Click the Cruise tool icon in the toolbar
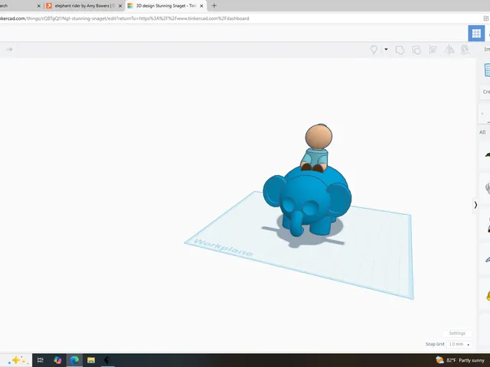This screenshot has height=367, width=490. click(465, 50)
